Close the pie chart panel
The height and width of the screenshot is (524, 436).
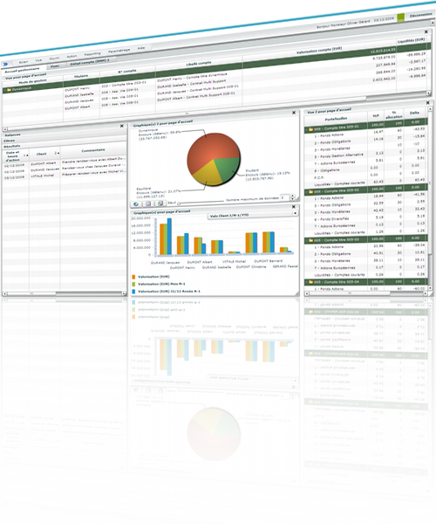294,113
